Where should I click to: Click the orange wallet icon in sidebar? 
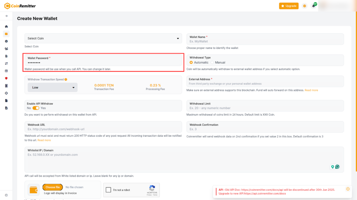(6, 34)
